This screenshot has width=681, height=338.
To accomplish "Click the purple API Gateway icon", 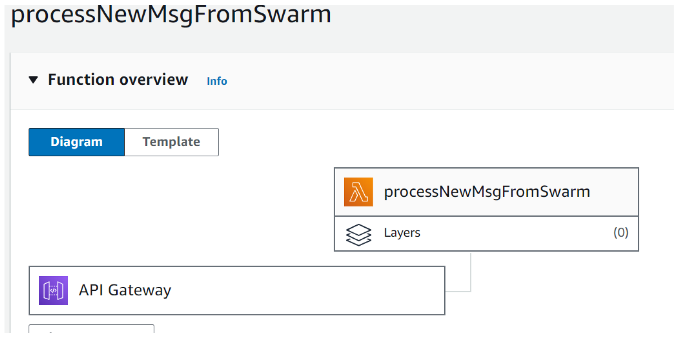I will coord(53,290).
